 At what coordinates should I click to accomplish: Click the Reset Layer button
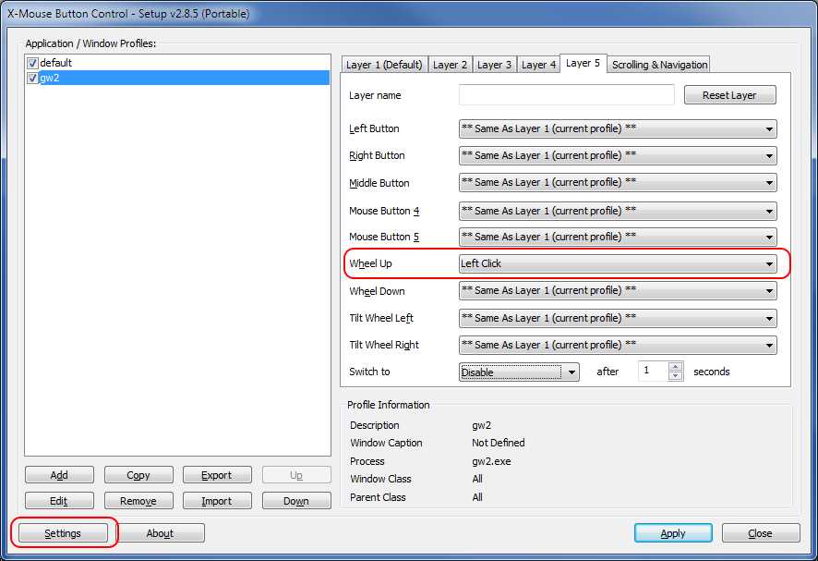(729, 95)
